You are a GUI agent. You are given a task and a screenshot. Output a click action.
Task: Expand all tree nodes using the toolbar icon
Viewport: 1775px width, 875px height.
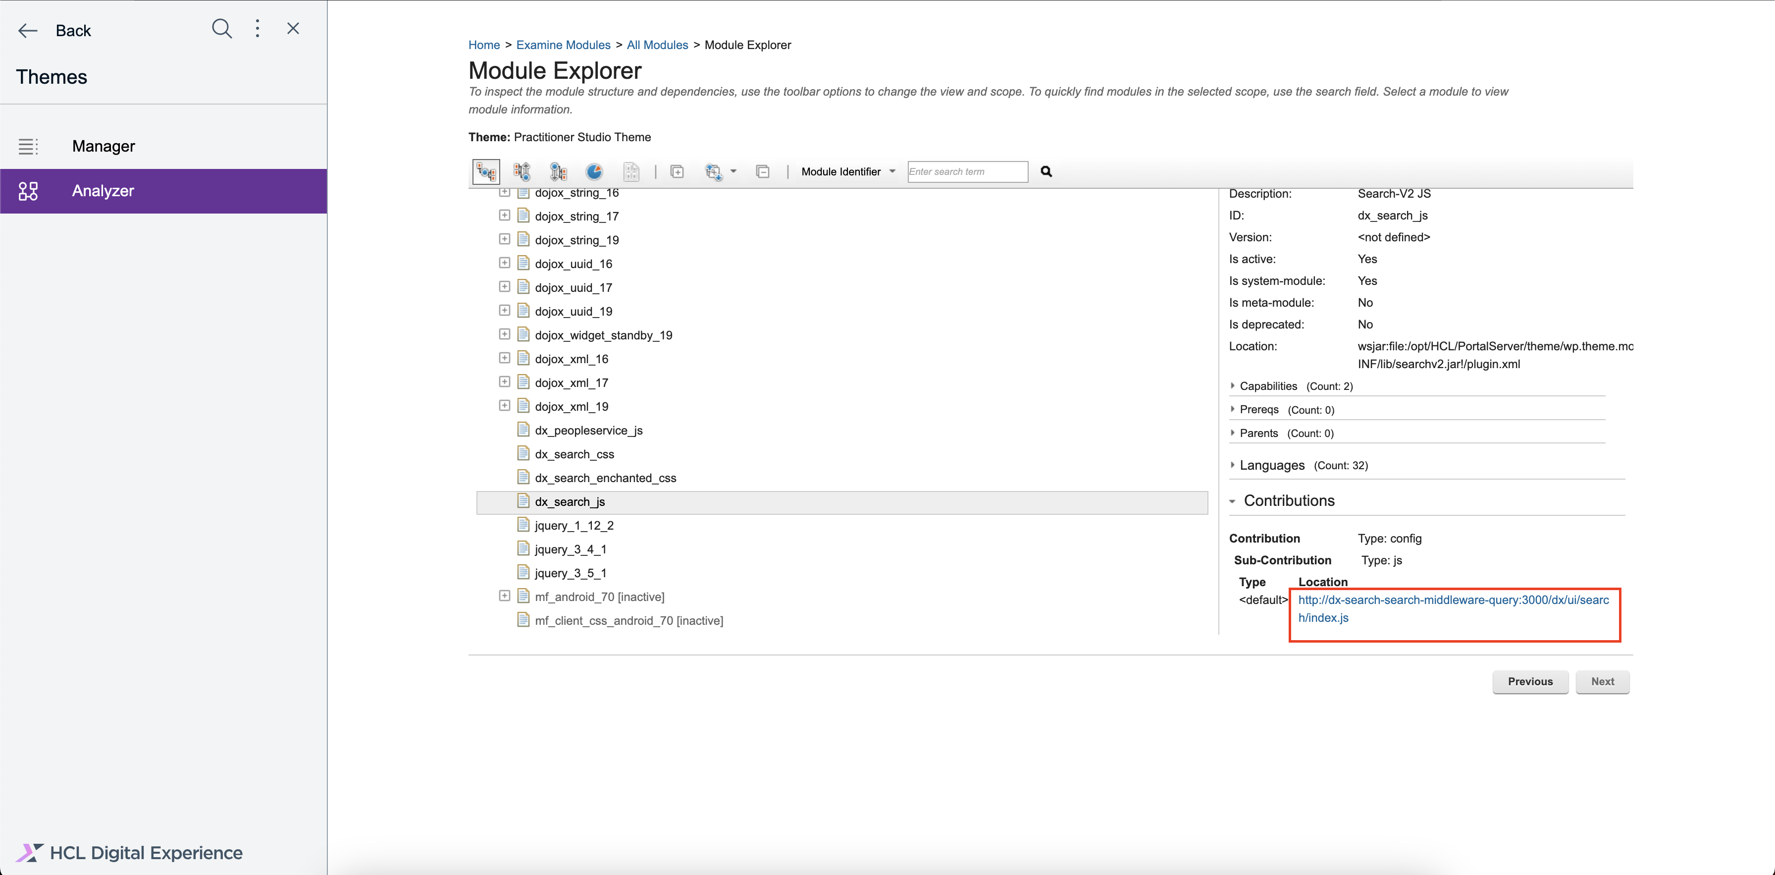[x=678, y=171]
